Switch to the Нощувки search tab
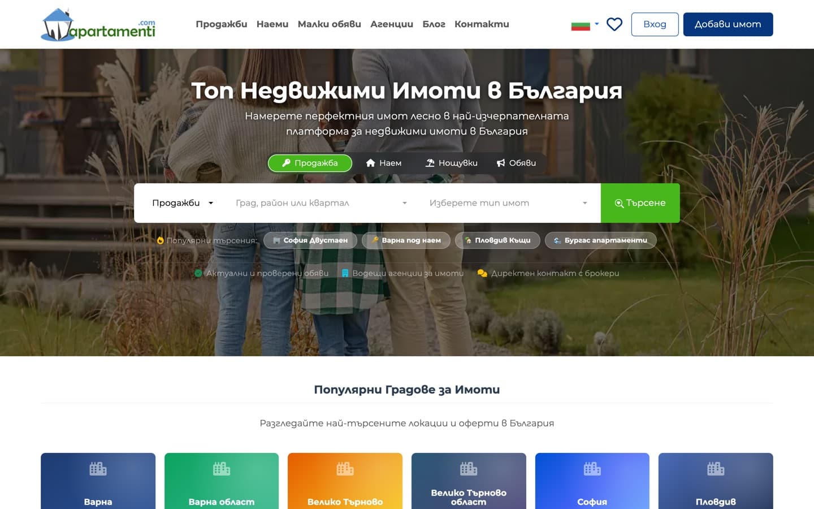814x509 pixels. [x=451, y=163]
